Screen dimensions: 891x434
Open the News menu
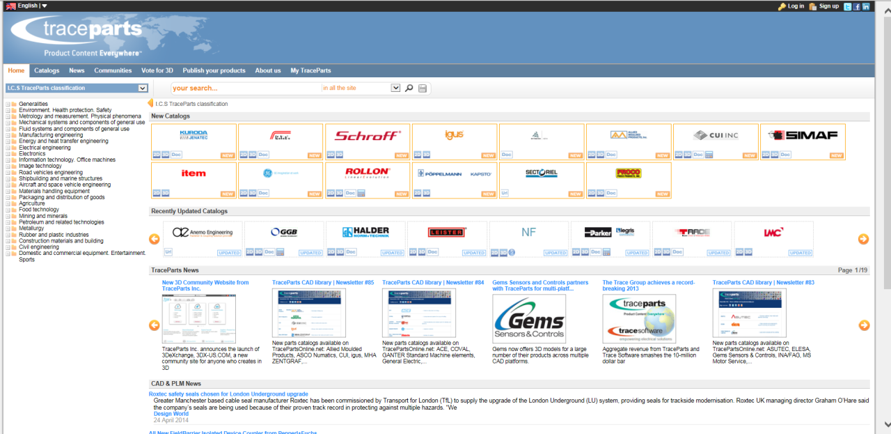[x=77, y=70]
